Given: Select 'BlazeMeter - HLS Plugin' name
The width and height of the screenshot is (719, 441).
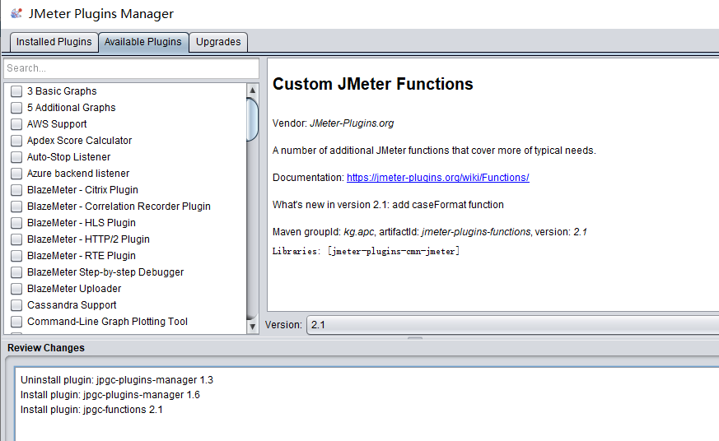Looking at the screenshot, I should 82,223.
